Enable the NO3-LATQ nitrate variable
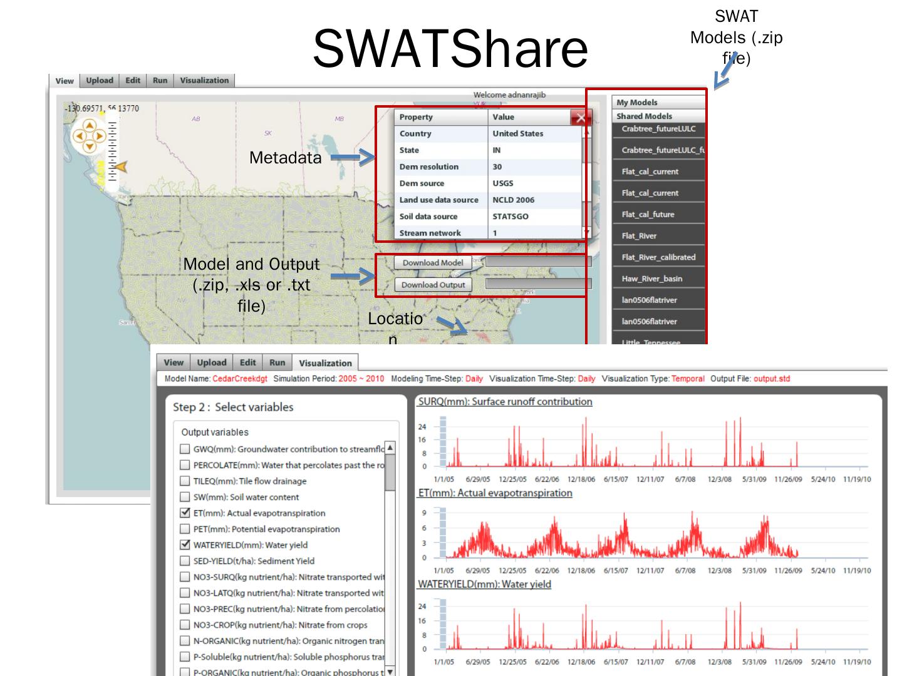Viewport: 902px width, 676px height. click(185, 593)
